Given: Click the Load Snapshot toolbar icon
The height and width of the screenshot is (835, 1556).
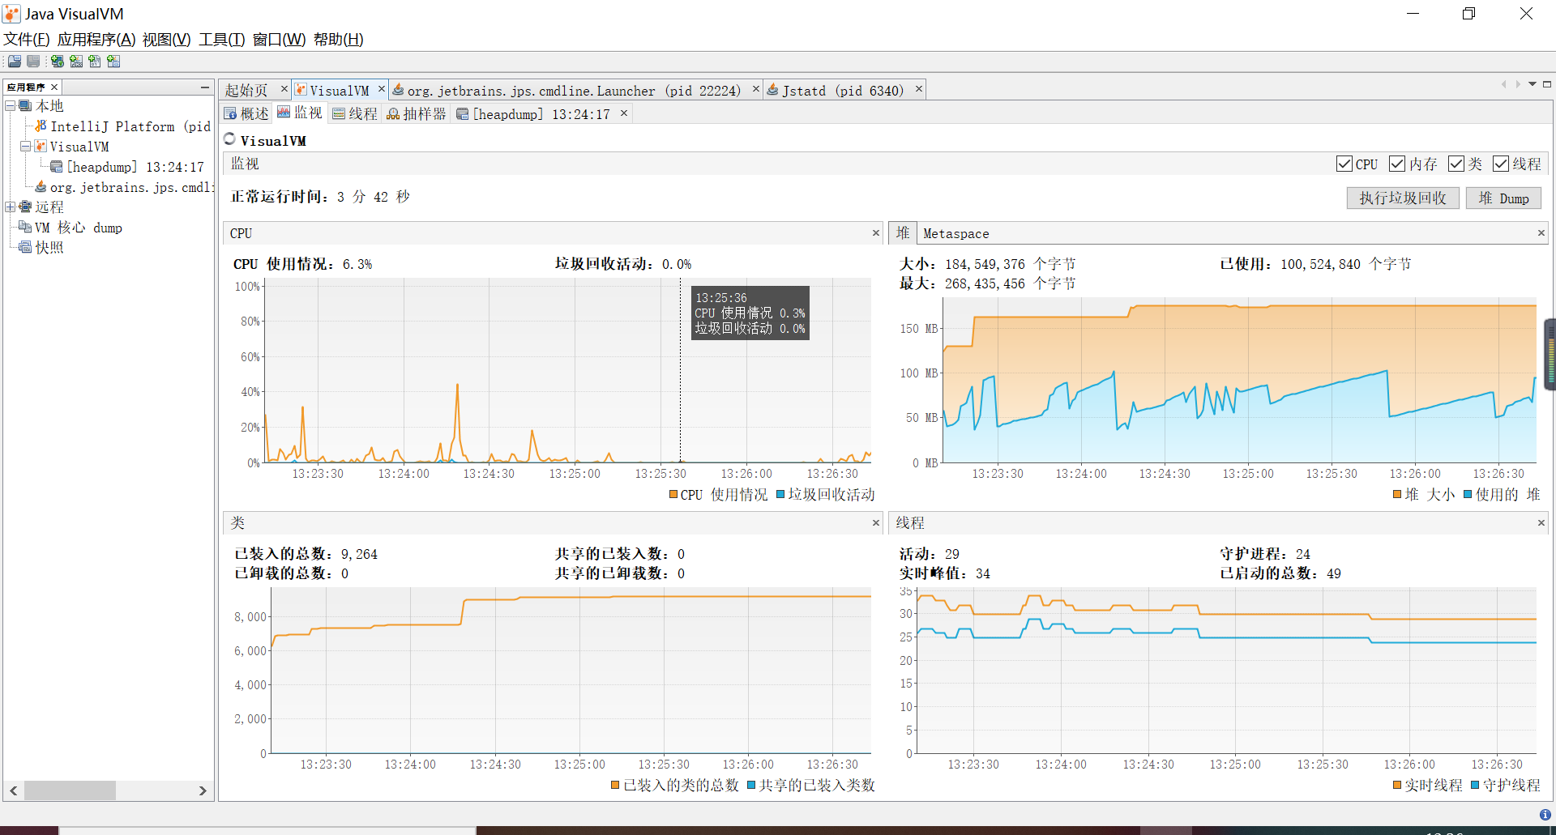Looking at the screenshot, I should (15, 62).
